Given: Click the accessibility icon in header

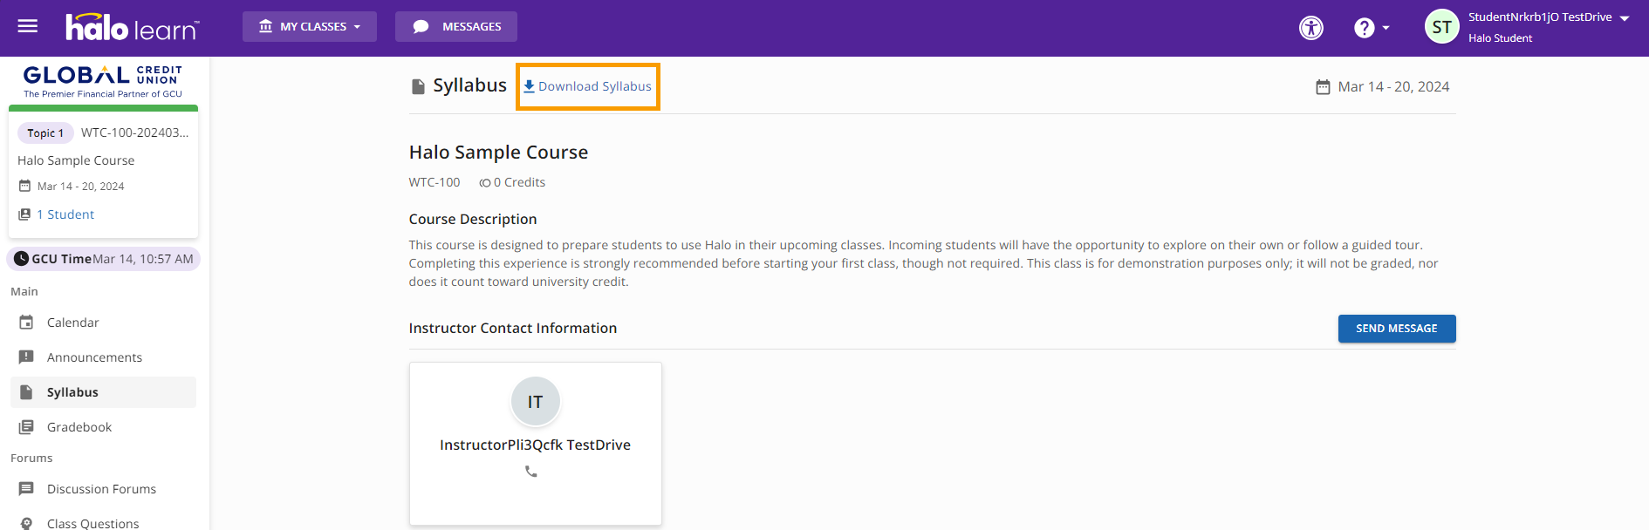Looking at the screenshot, I should tap(1311, 28).
